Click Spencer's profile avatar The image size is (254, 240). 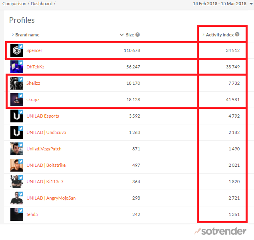pyautogui.click(x=16, y=50)
